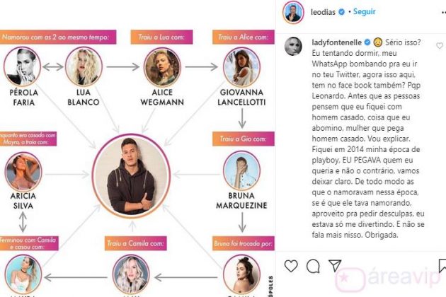View ladyfontenelle's comment avatar
Image resolution: width=446 pixels, height=297 pixels.
click(x=293, y=46)
